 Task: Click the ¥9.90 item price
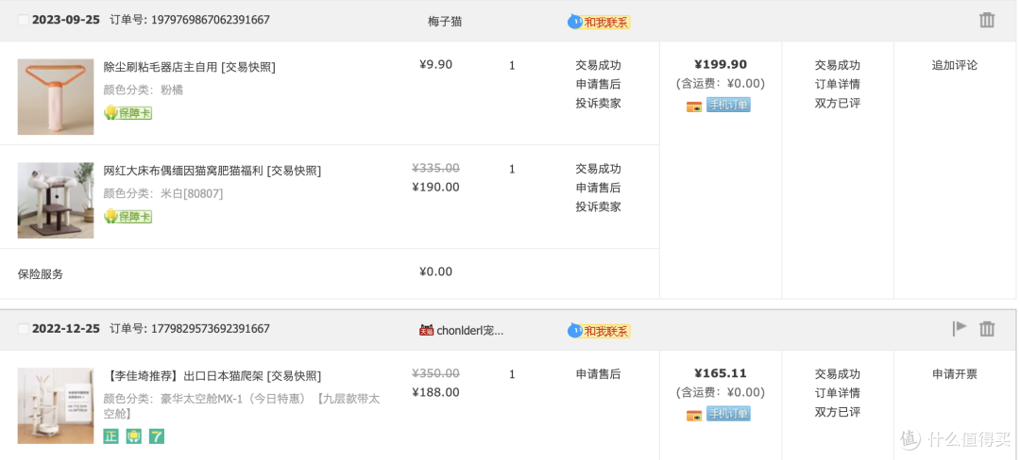(x=435, y=65)
